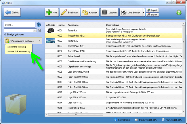Select the Testartikel row name
This screenshot has height=124, width=187.
[x=72, y=31]
